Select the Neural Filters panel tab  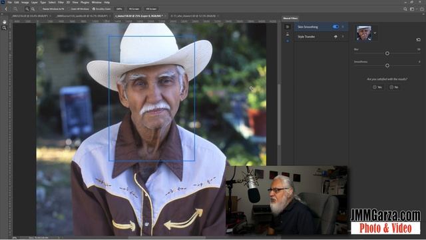[290, 18]
